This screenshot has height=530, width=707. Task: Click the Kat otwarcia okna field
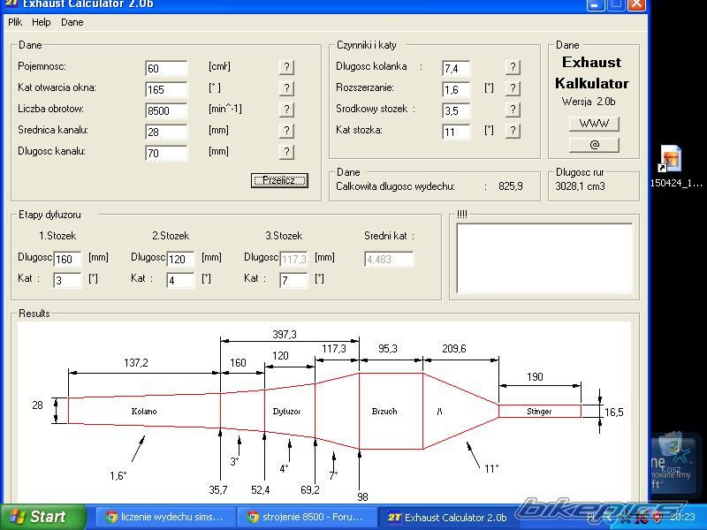(166, 89)
